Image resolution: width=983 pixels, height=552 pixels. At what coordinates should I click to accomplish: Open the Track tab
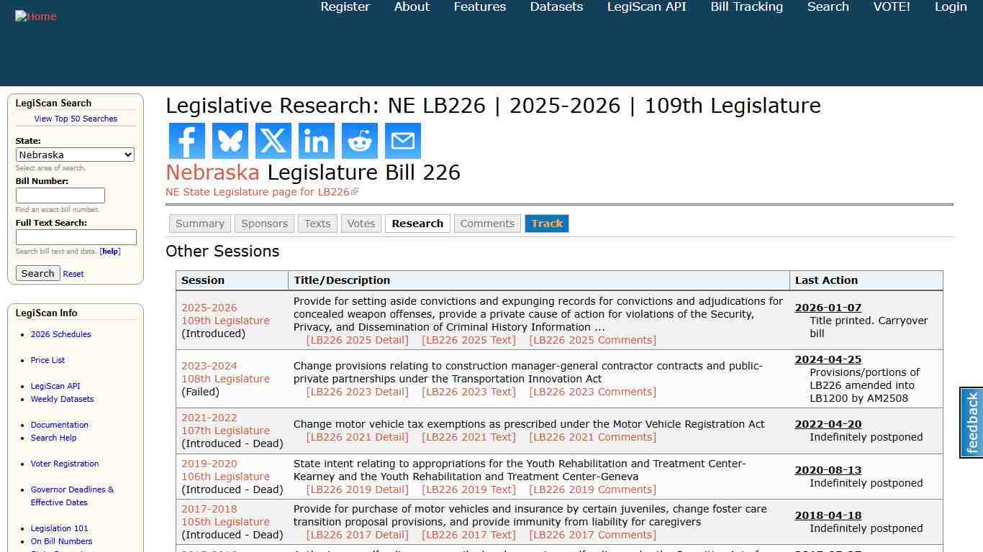point(547,224)
